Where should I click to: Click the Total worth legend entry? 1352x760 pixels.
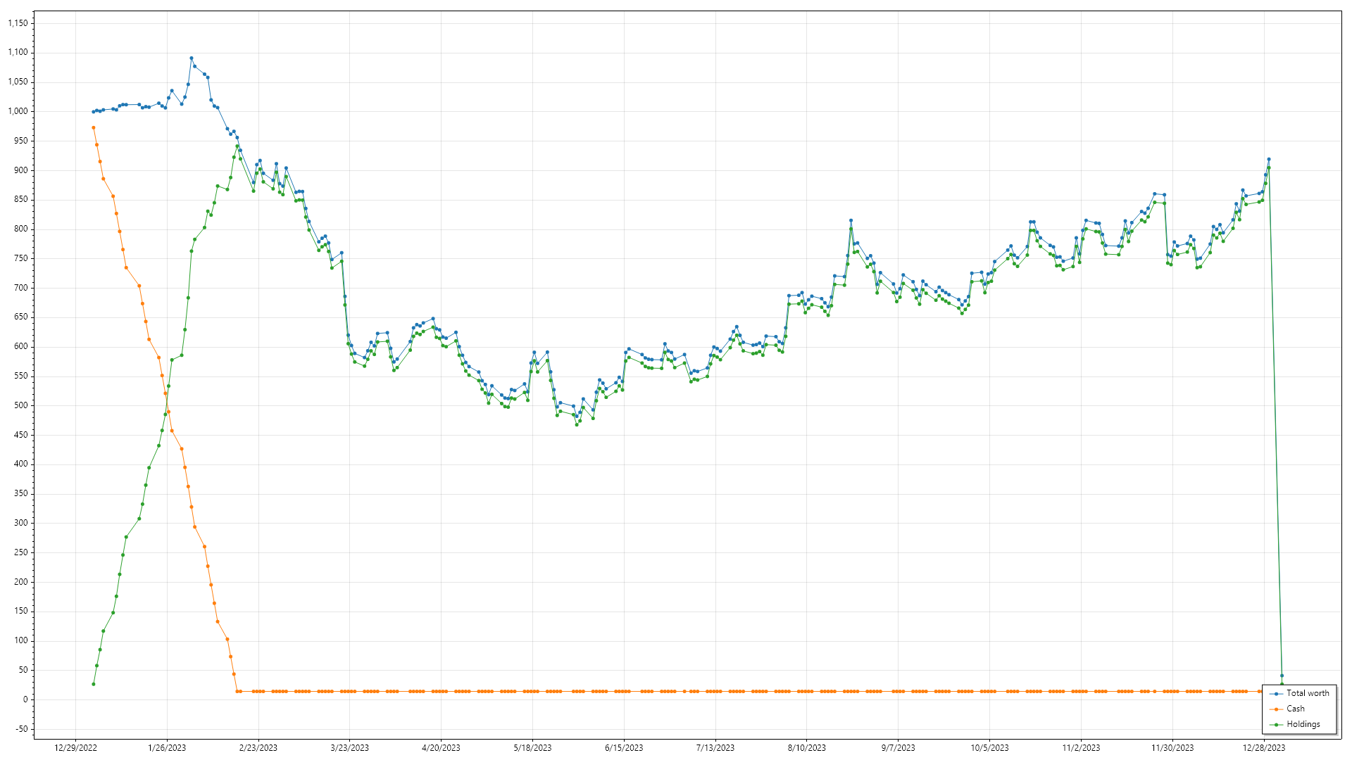click(x=1299, y=693)
